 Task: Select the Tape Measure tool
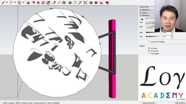click(54, 3)
